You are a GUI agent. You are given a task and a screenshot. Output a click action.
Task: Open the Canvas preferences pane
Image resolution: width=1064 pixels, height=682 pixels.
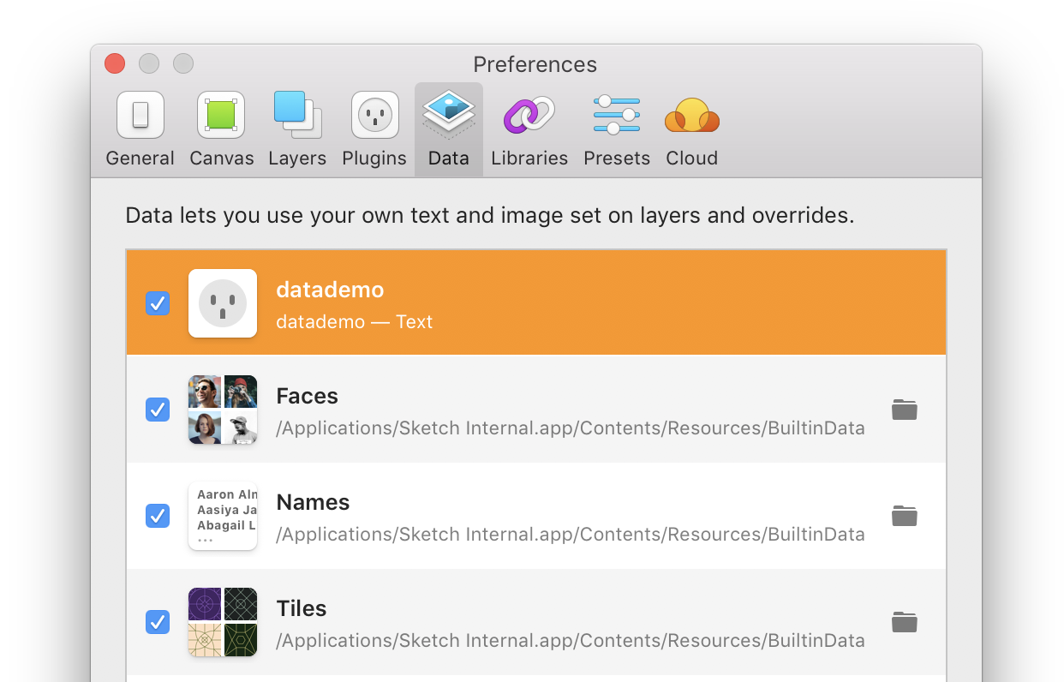tap(221, 129)
